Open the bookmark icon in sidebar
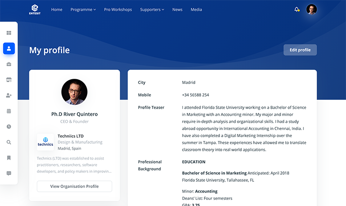The width and height of the screenshot is (346, 206). point(9,158)
